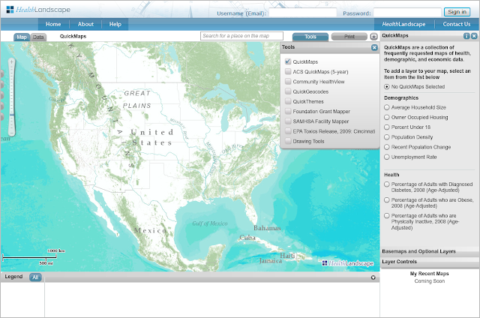Image resolution: width=480 pixels, height=318 pixels.
Task: Pick the Percent Under 18 option
Action: [x=387, y=127]
